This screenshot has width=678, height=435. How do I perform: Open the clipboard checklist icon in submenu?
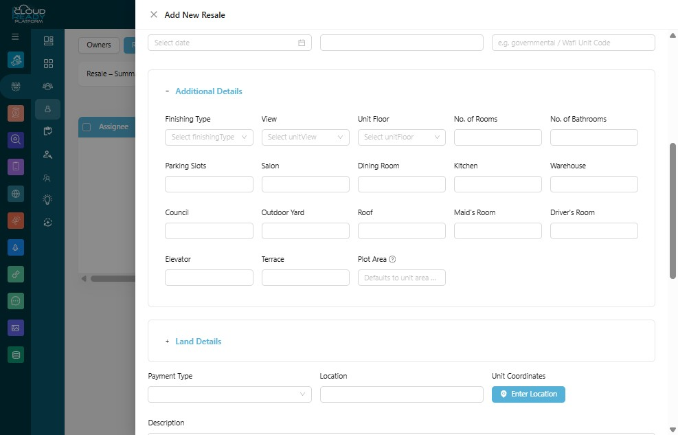click(x=47, y=131)
